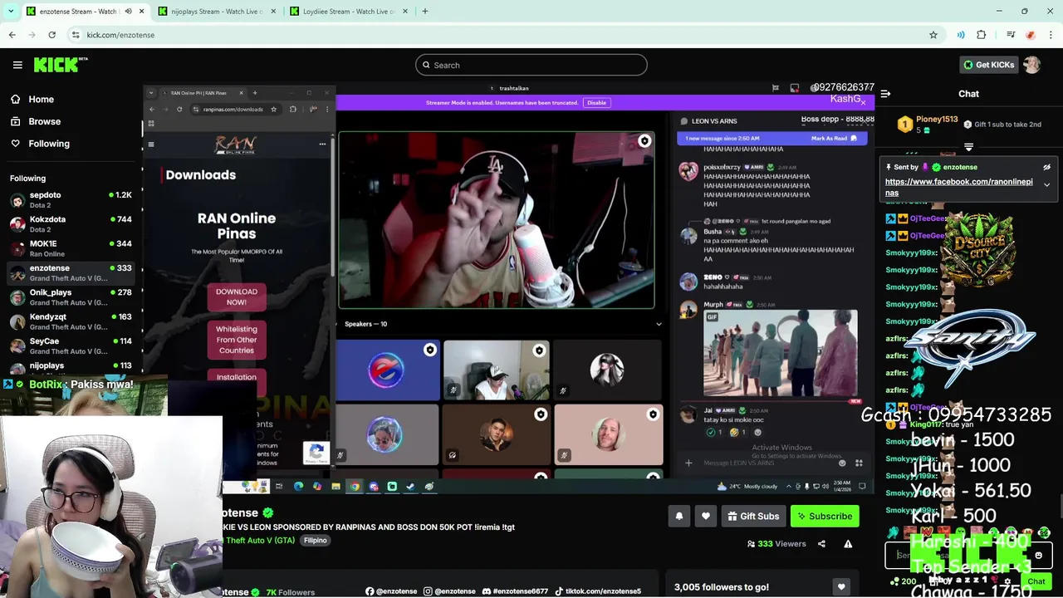Open the tiktok.com/enzotense5 link
Screen dimensions: 1063x598
(x=598, y=591)
